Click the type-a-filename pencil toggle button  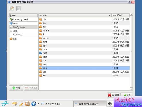(12, 8)
